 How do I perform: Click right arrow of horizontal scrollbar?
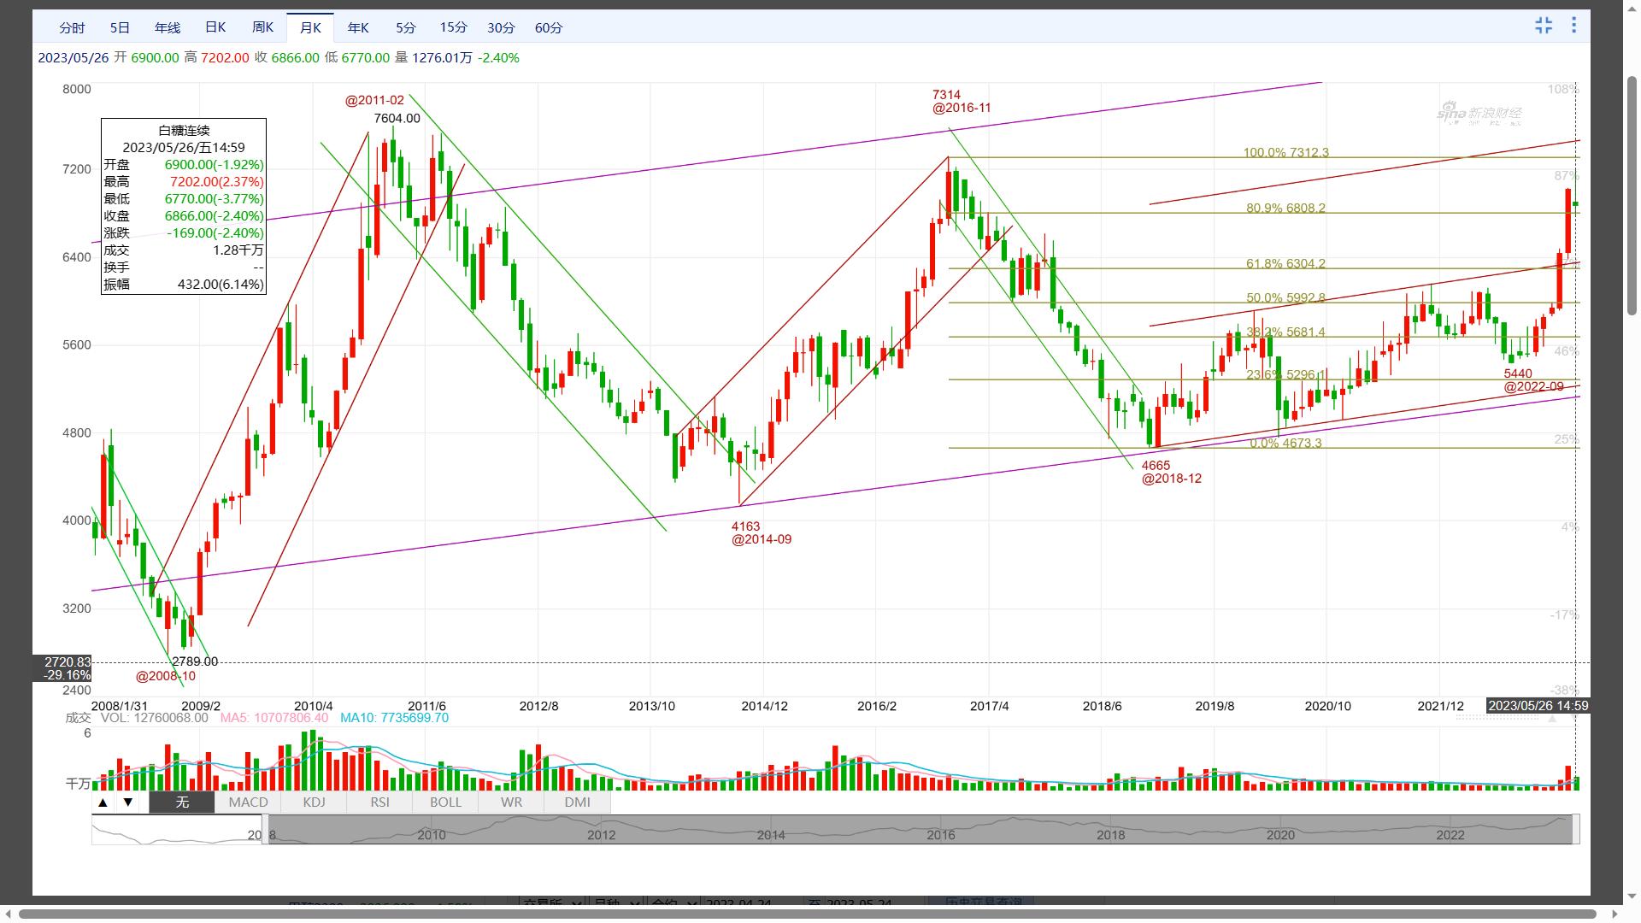click(x=1615, y=914)
